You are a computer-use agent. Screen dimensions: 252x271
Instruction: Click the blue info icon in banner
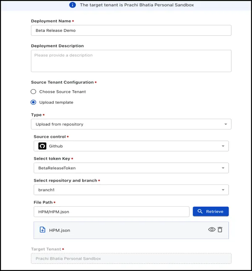[x=73, y=5]
